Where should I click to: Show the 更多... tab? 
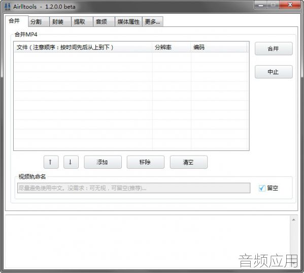coord(153,21)
